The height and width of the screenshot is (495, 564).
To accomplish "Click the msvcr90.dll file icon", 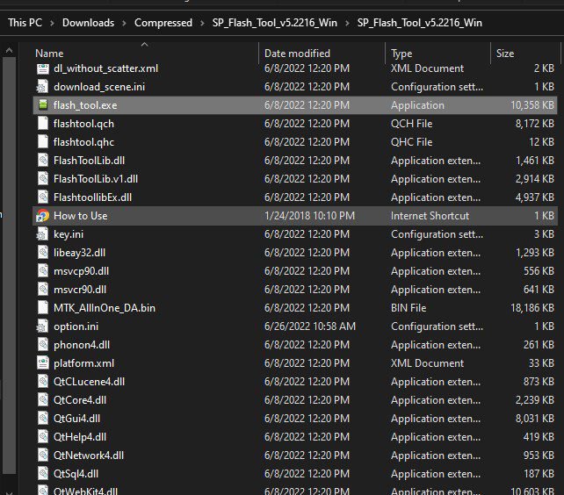I will point(43,290).
